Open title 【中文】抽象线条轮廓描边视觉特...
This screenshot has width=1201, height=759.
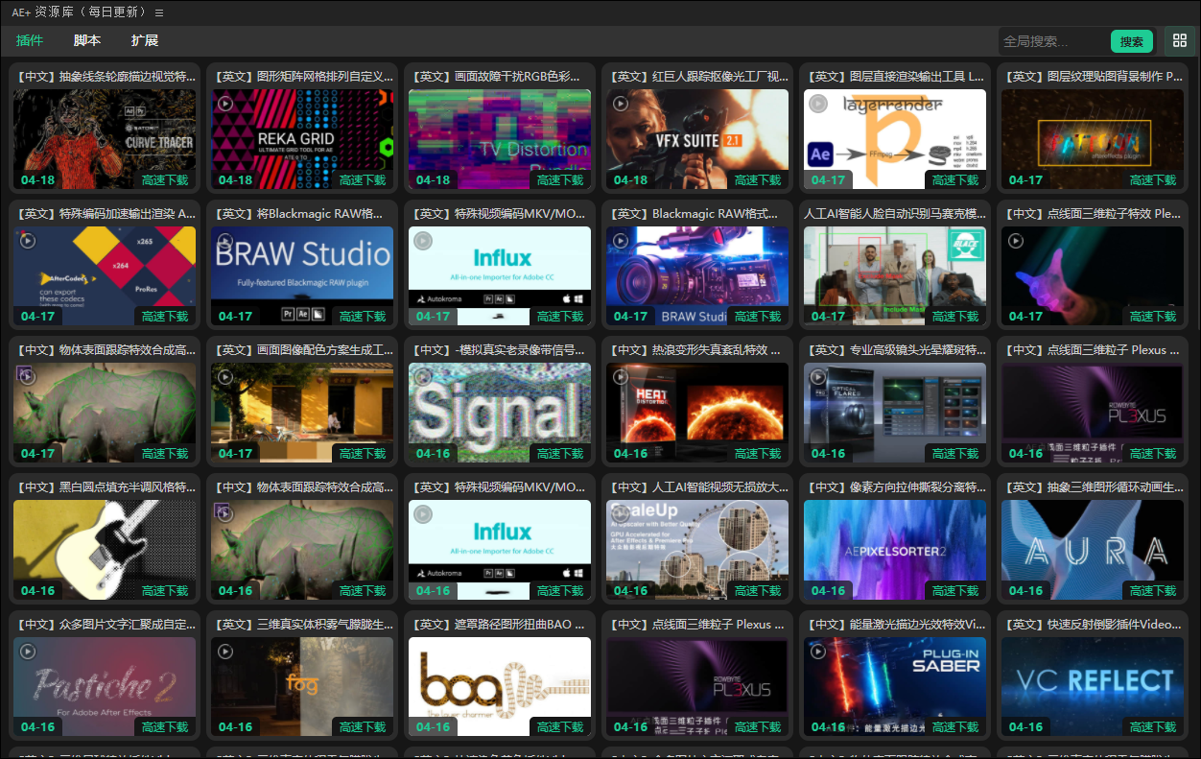tap(105, 77)
